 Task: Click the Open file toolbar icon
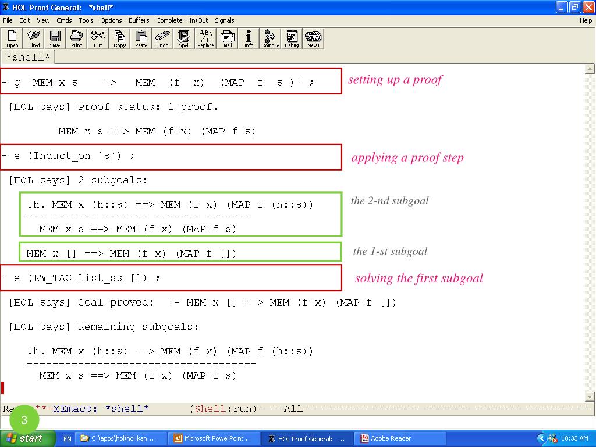(x=12, y=38)
